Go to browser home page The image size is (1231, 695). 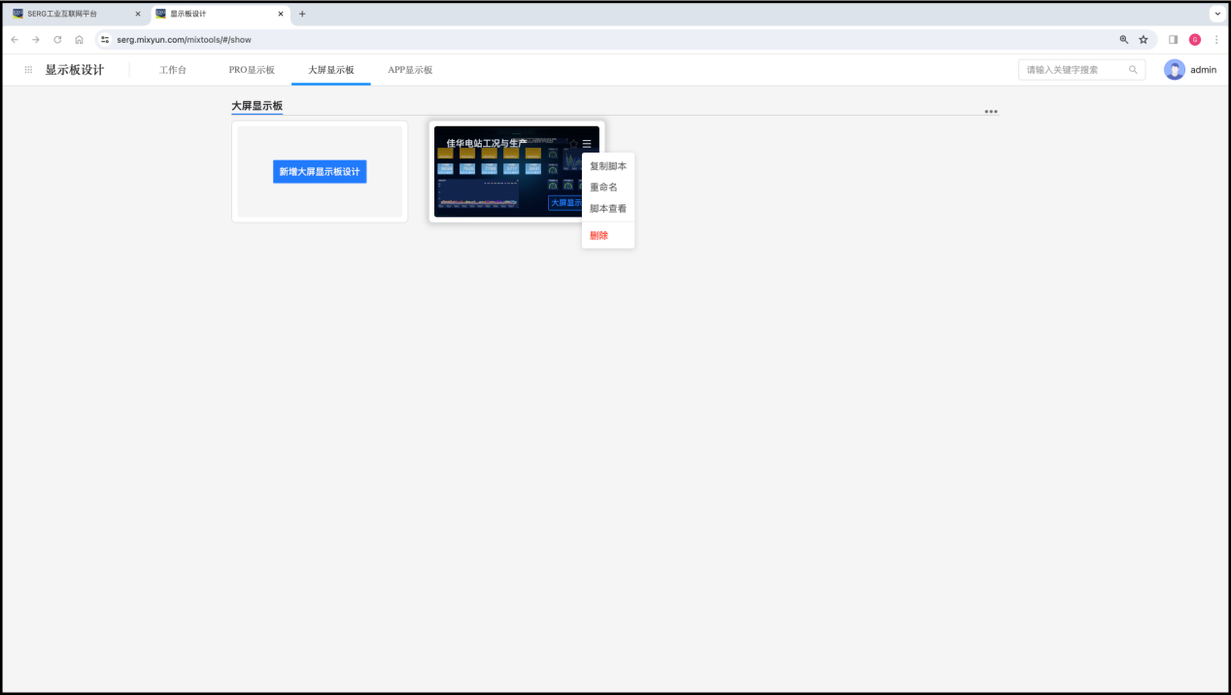click(79, 40)
